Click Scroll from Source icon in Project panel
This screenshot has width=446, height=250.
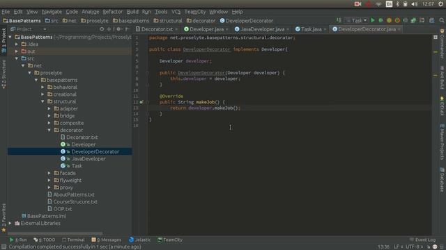tap(102, 29)
